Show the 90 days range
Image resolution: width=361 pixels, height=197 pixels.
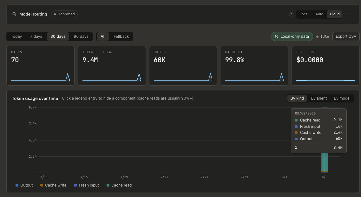tap(81, 36)
